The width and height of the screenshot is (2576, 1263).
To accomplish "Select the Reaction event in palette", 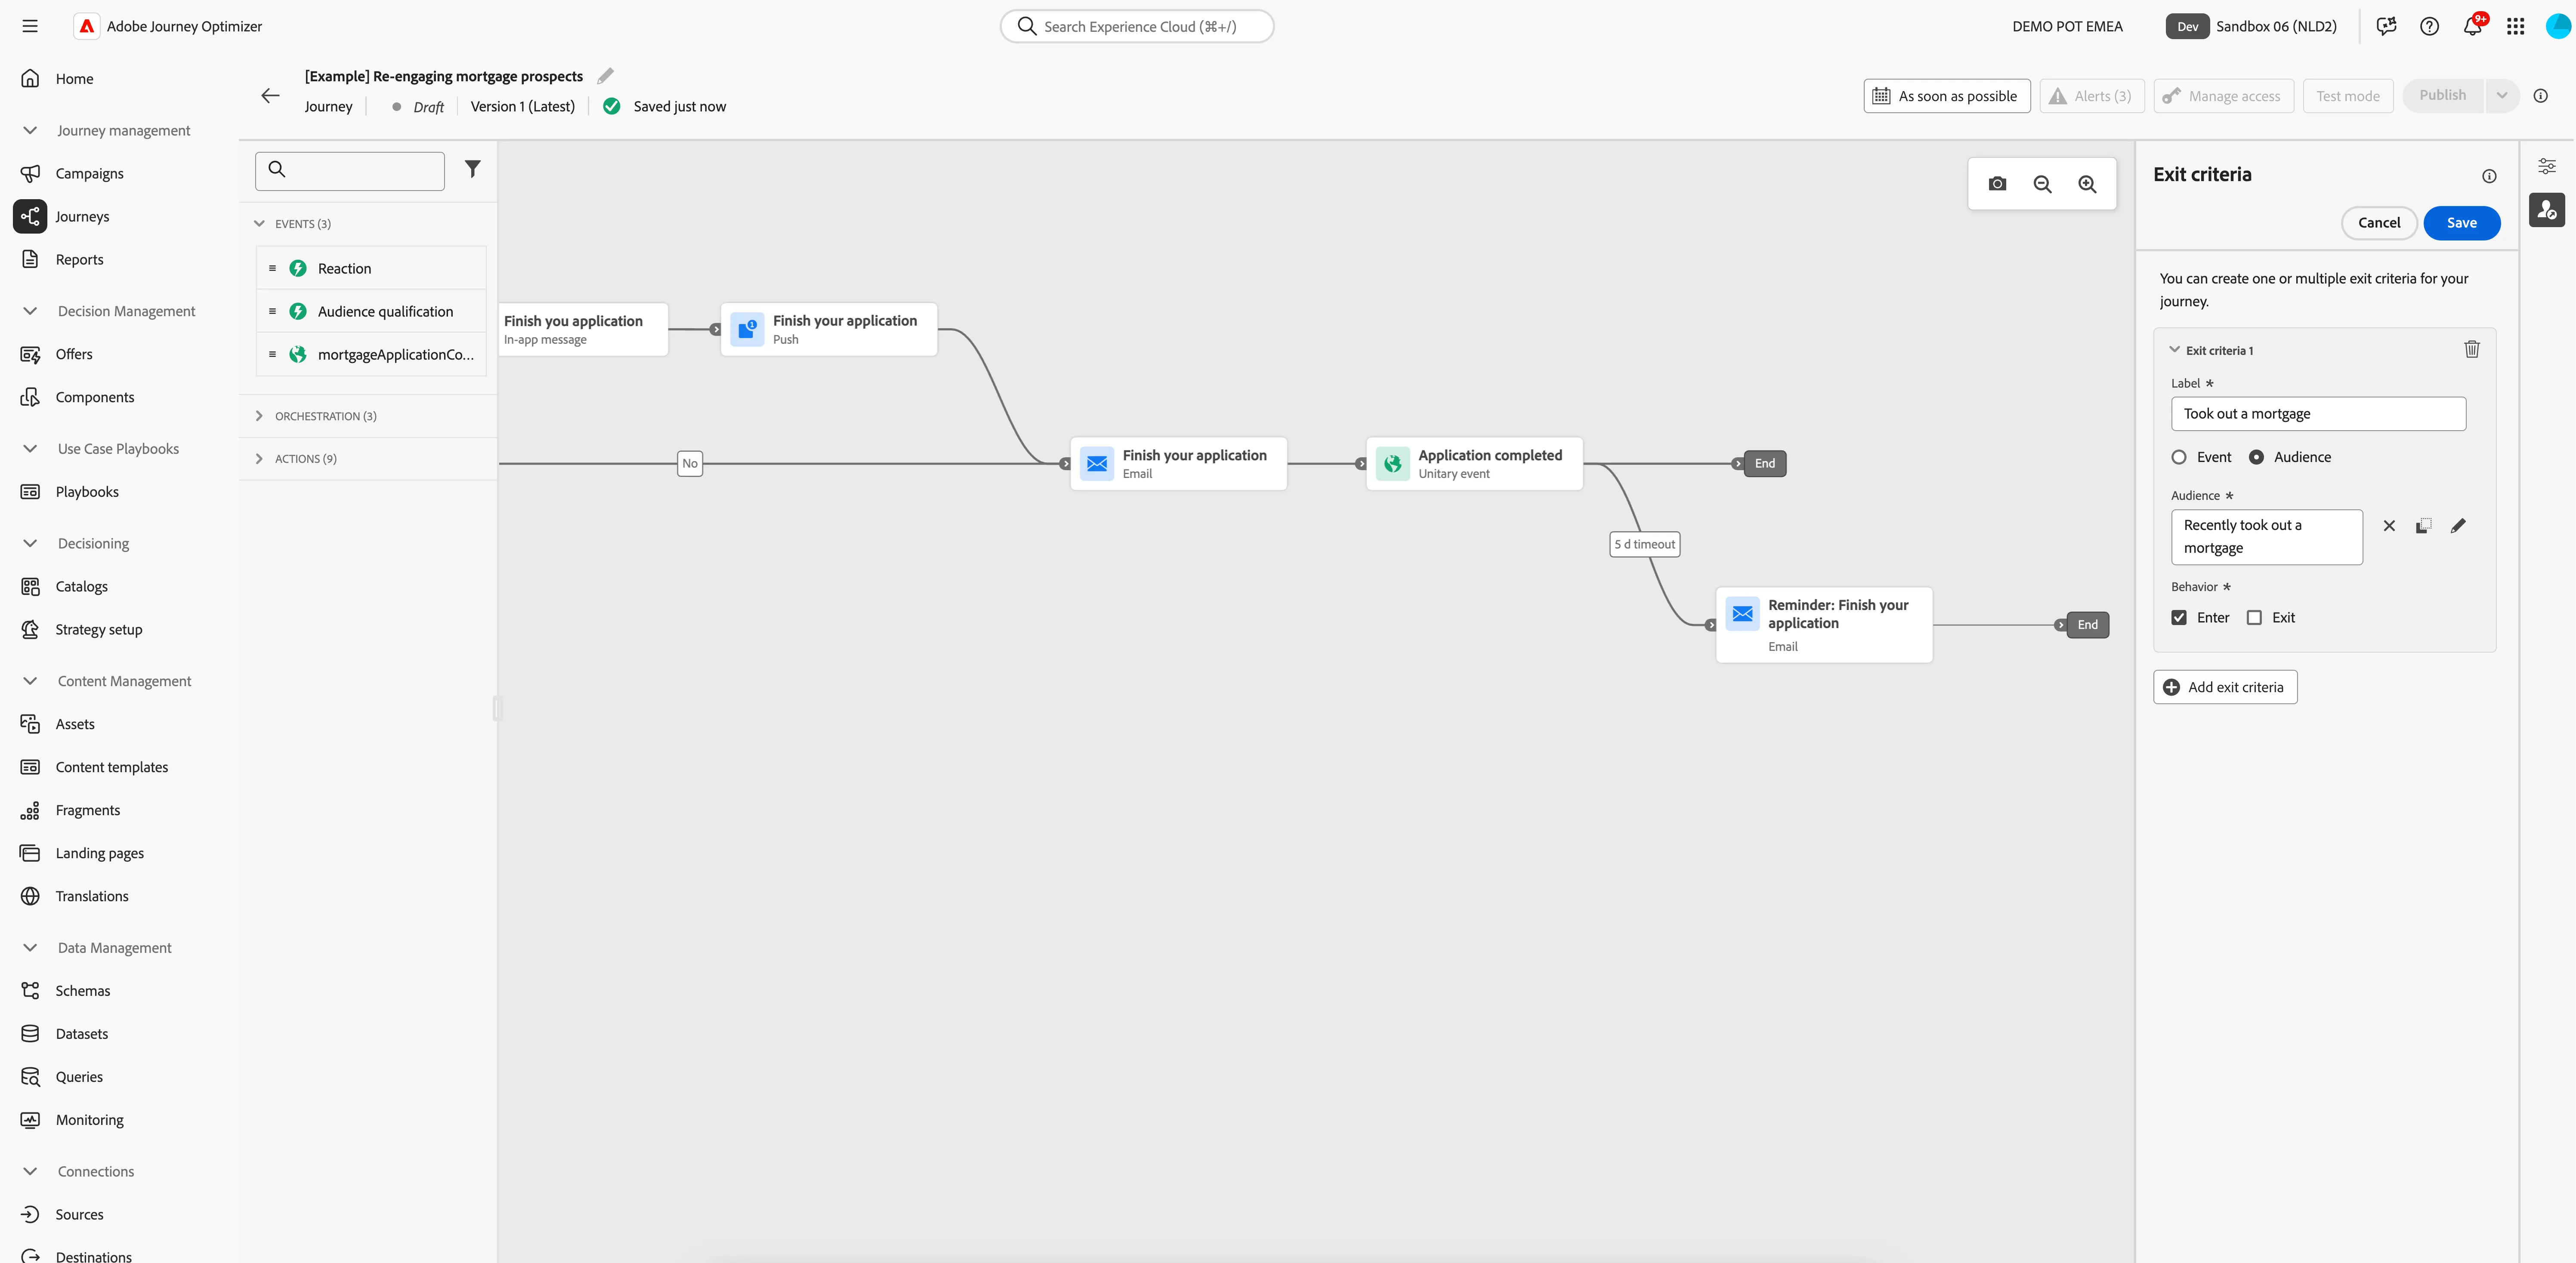I will (x=371, y=269).
